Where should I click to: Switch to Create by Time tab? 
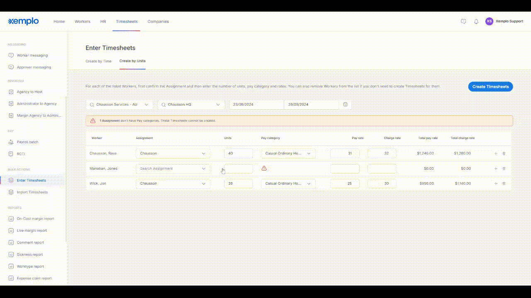tap(98, 61)
